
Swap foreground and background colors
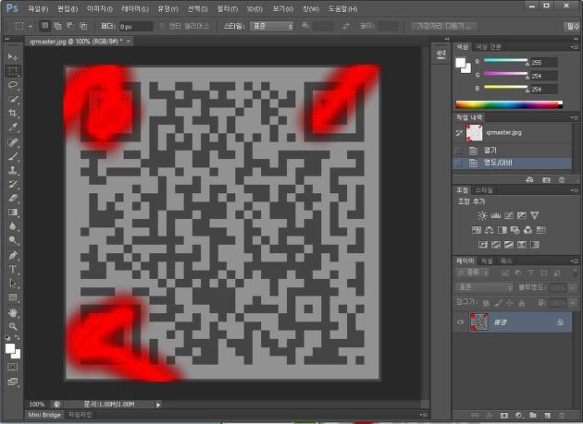(x=18, y=337)
